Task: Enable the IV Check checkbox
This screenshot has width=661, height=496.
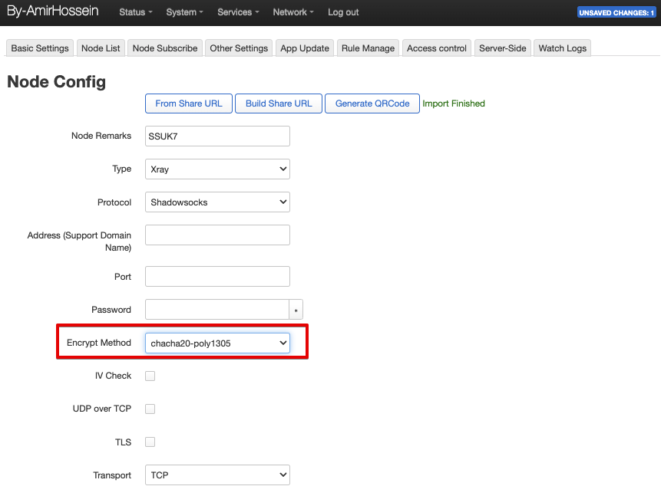Action: pos(150,376)
